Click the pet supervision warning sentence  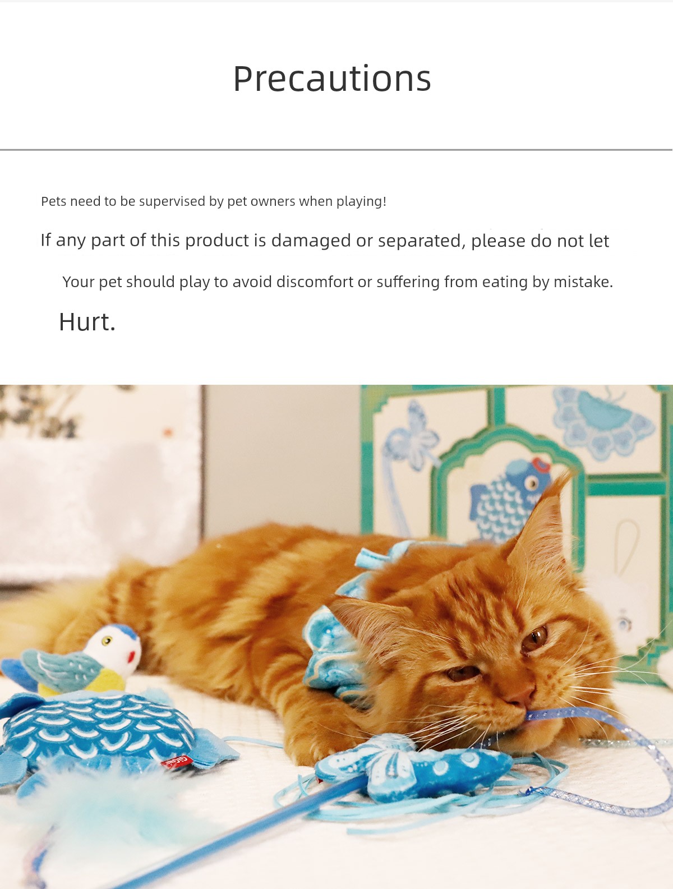point(214,201)
